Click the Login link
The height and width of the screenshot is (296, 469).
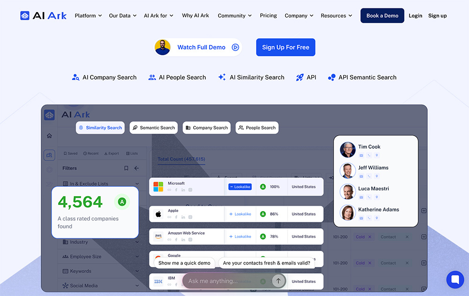(416, 15)
